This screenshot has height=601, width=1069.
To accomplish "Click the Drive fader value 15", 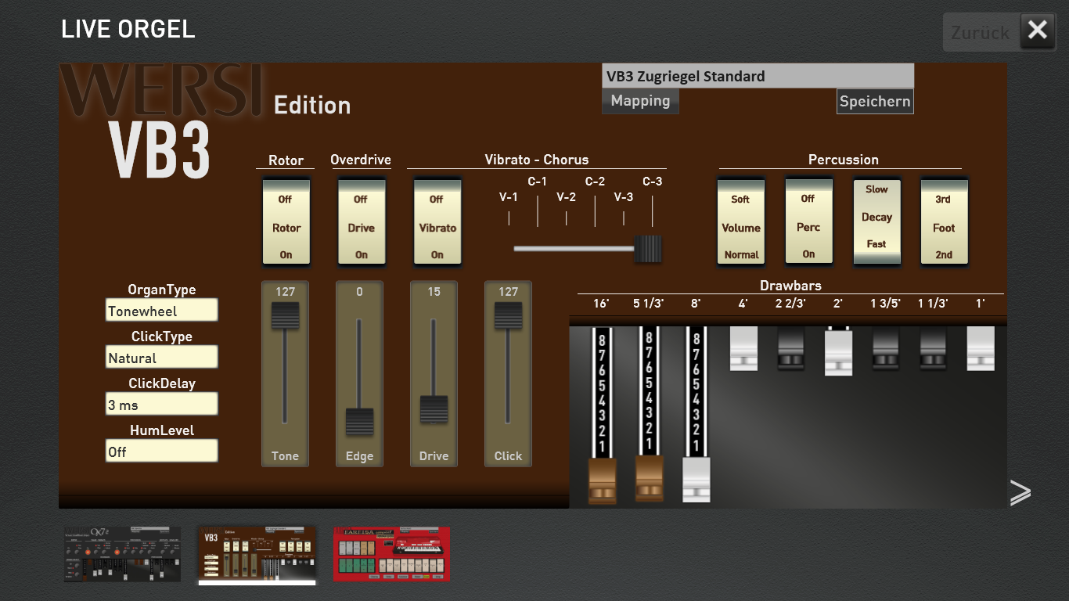I will (434, 292).
